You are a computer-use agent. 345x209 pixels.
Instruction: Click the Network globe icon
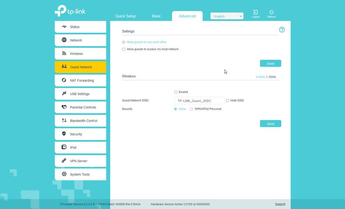[x=64, y=40]
